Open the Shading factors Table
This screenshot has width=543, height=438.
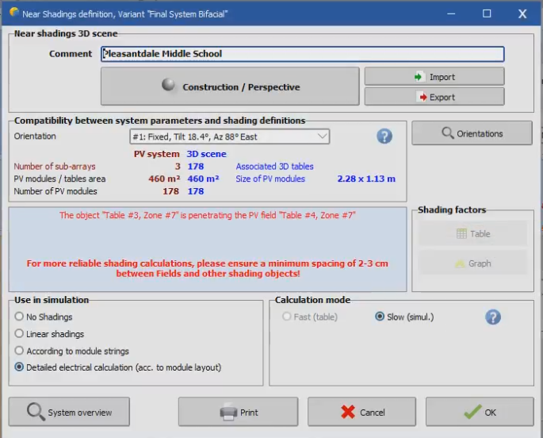click(x=473, y=233)
